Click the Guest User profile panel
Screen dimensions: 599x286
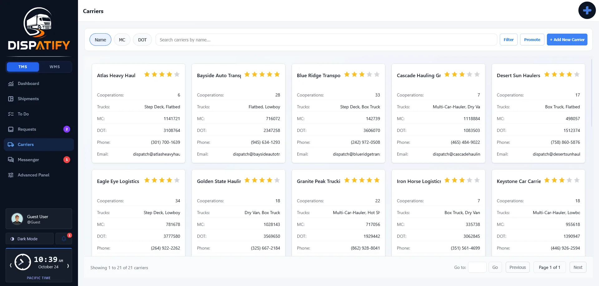39,219
